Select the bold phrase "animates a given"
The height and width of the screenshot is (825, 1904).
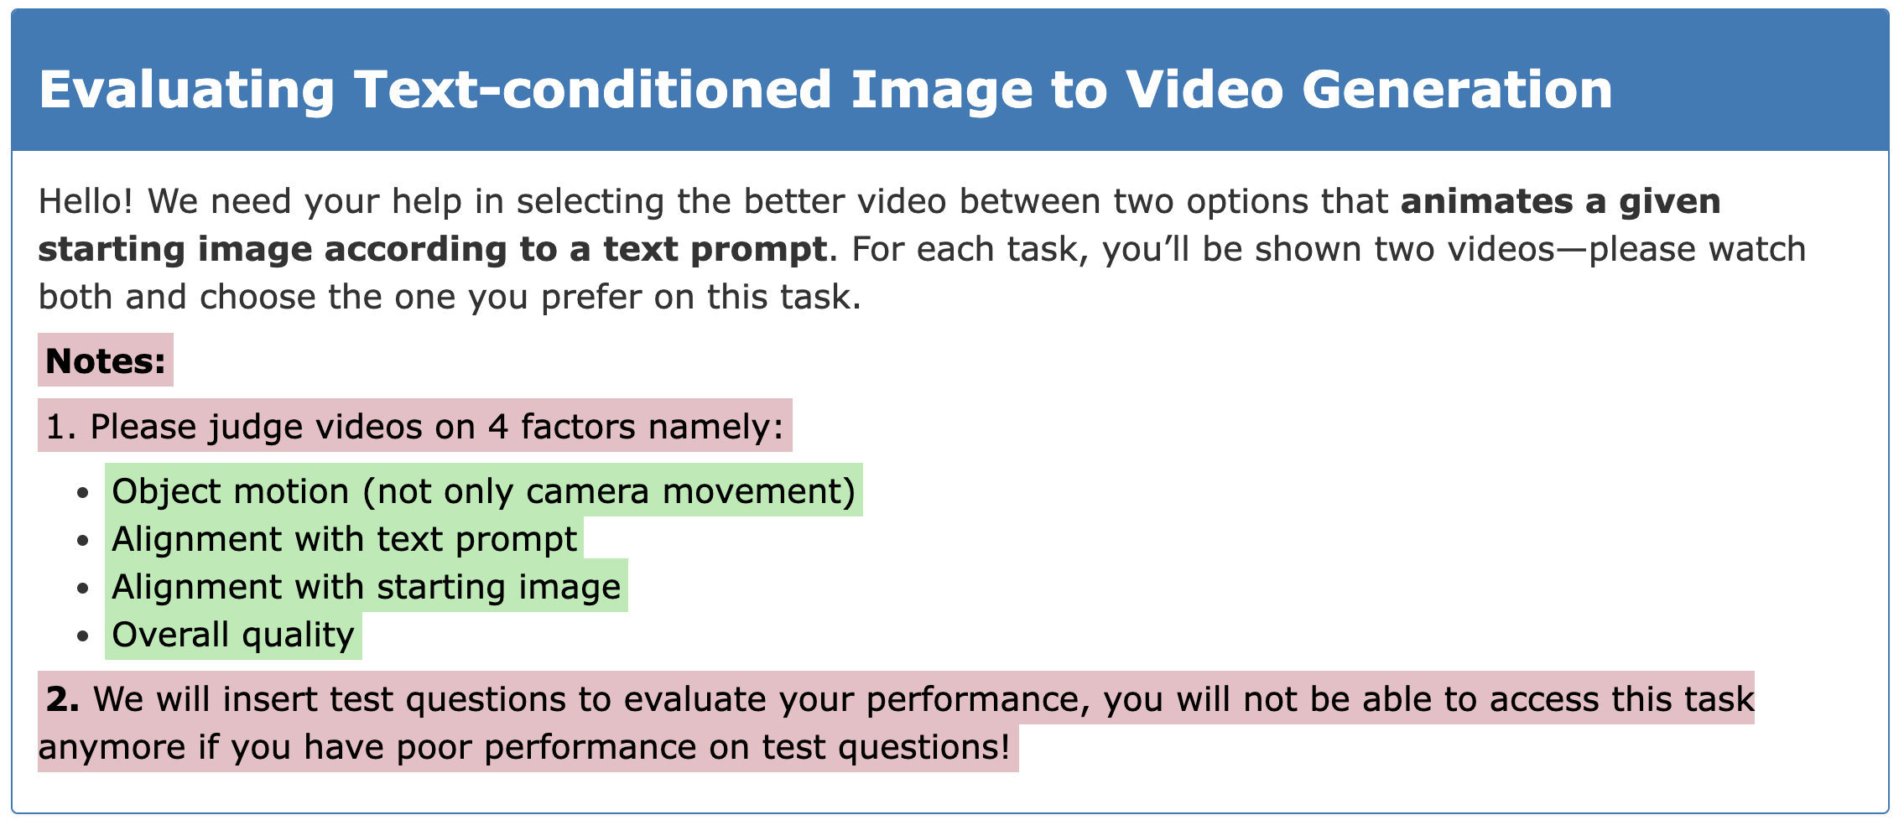(x=1560, y=201)
